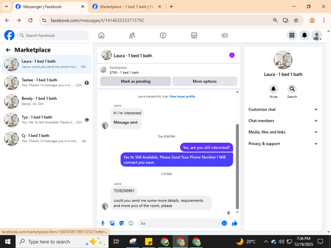
Task: Open volume control in system tray
Action: pos(281,242)
